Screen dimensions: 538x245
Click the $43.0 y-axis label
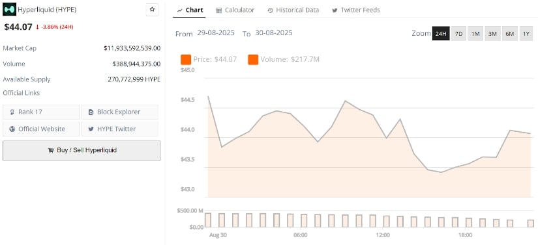(187, 189)
